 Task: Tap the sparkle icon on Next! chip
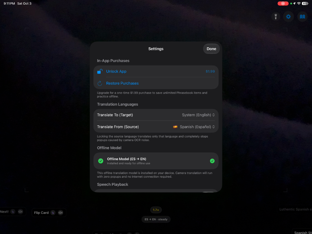pyautogui.click(x=13, y=212)
